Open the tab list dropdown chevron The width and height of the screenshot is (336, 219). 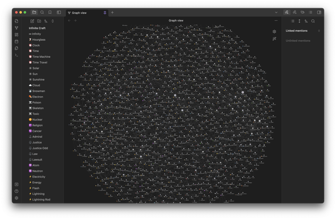(x=276, y=12)
